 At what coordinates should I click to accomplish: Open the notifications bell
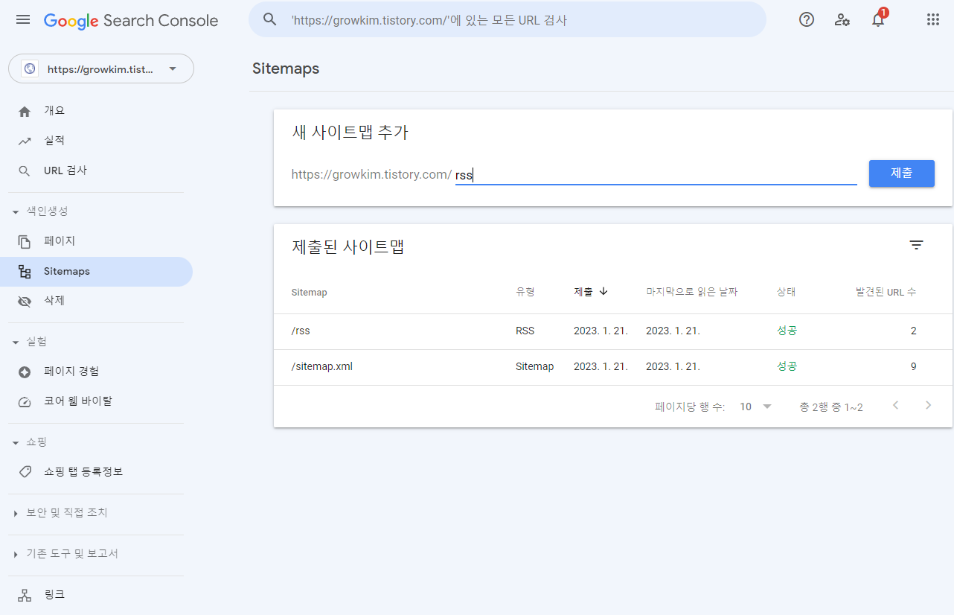pyautogui.click(x=878, y=21)
